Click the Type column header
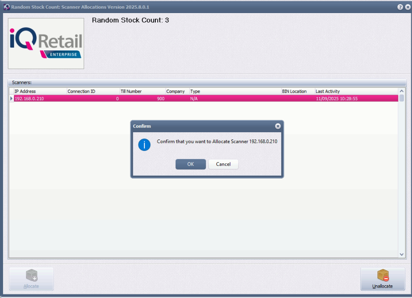The image size is (412, 298). (x=235, y=91)
